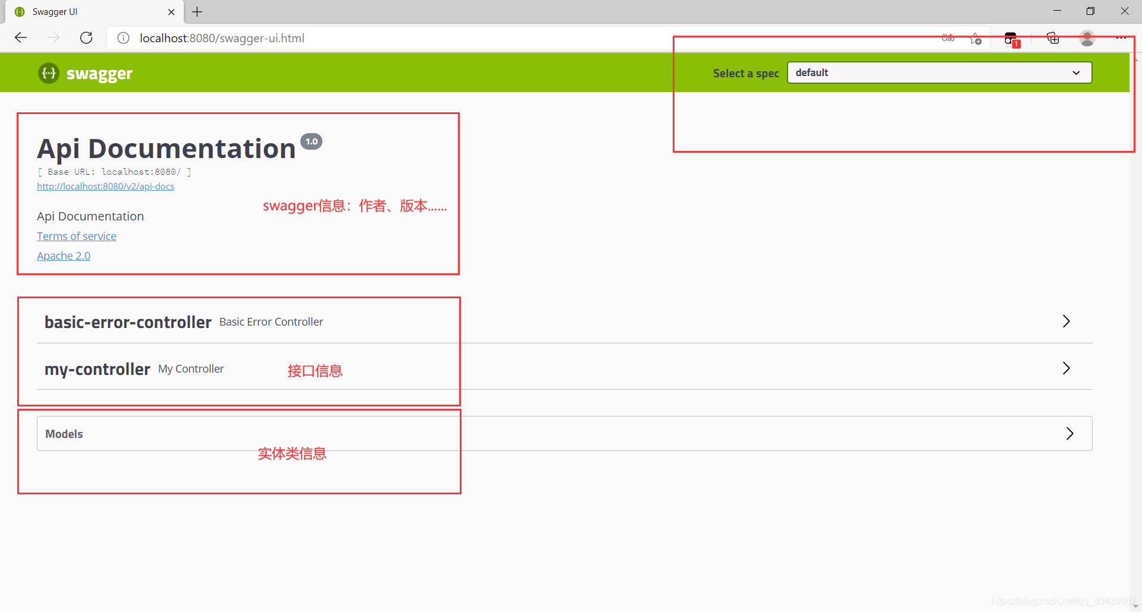This screenshot has height=612, width=1142.
Task: Click the swagger brand text
Action: (99, 74)
